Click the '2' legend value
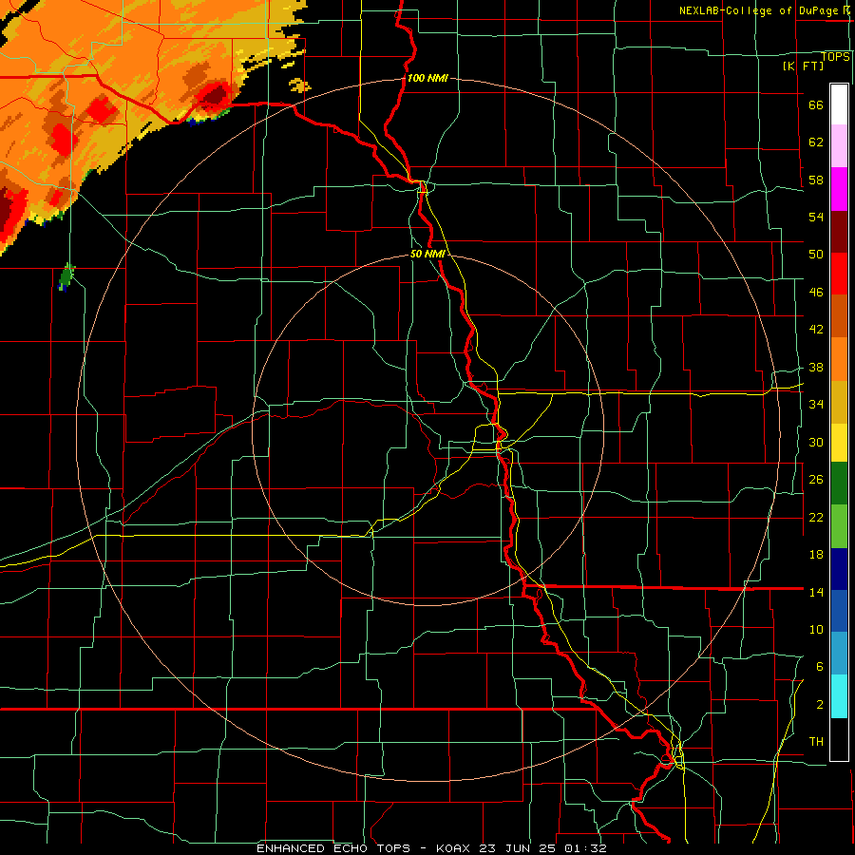This screenshot has width=855, height=855. [820, 704]
